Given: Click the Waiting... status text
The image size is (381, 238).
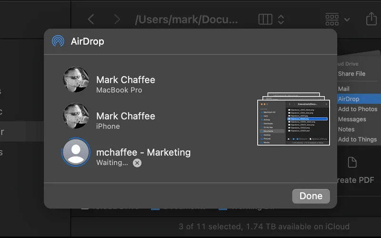Looking at the screenshot, I should point(112,162).
